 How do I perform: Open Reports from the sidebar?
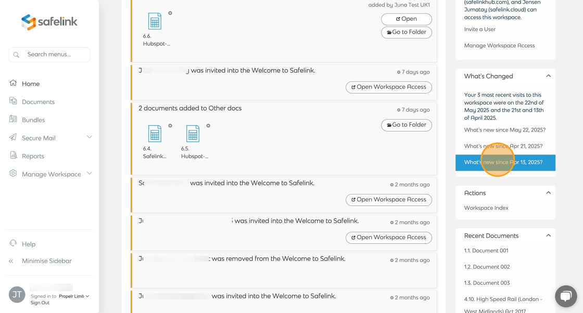coord(33,156)
